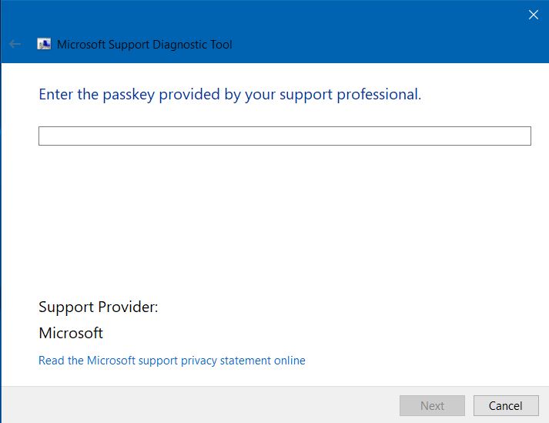549x423 pixels.
Task: Click the 'Microsoft' provider name text
Action: 71,333
